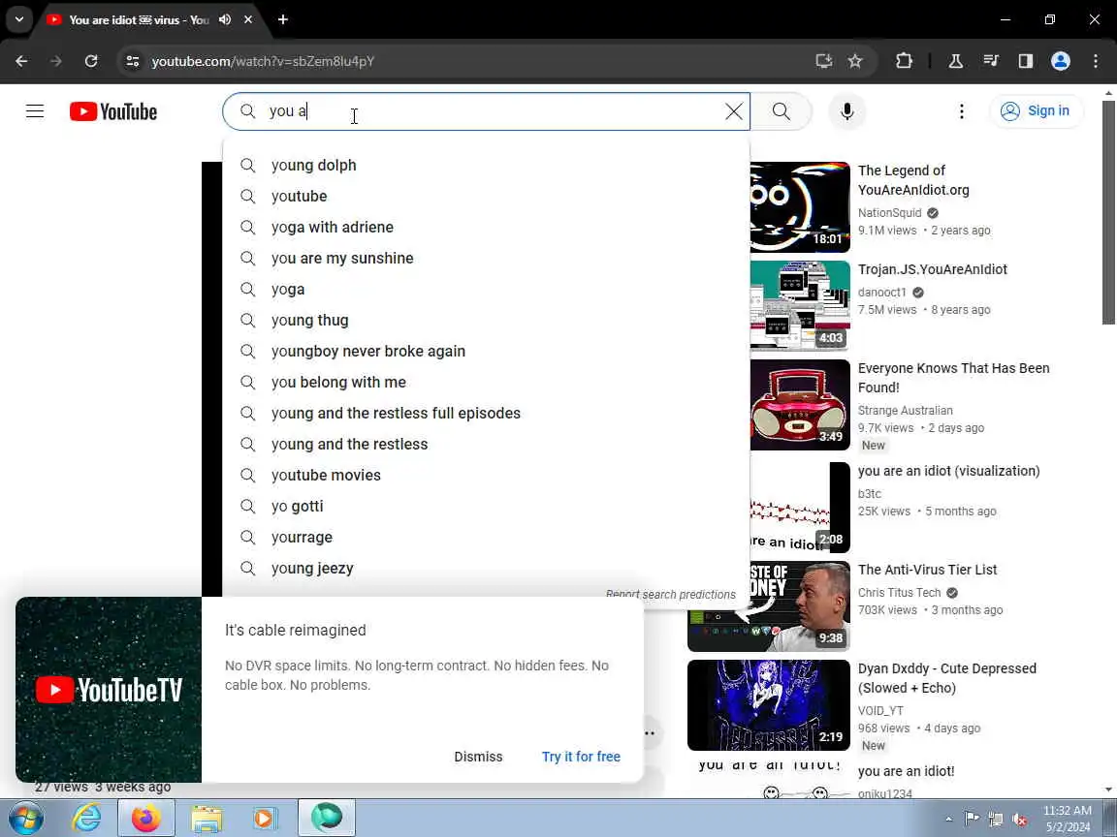Open the Chris Titus Tech channel
Image resolution: width=1117 pixels, height=837 pixels.
pyautogui.click(x=899, y=593)
